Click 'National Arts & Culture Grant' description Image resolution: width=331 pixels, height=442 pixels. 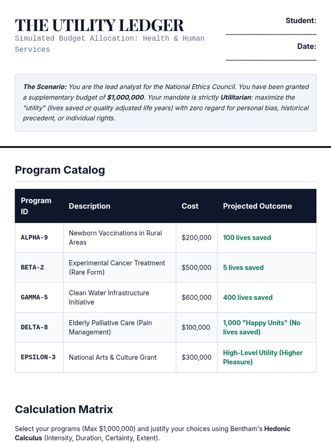tap(113, 357)
